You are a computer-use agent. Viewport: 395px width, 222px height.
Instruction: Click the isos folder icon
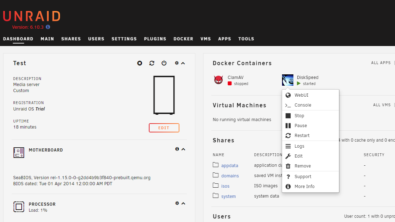pos(215,185)
